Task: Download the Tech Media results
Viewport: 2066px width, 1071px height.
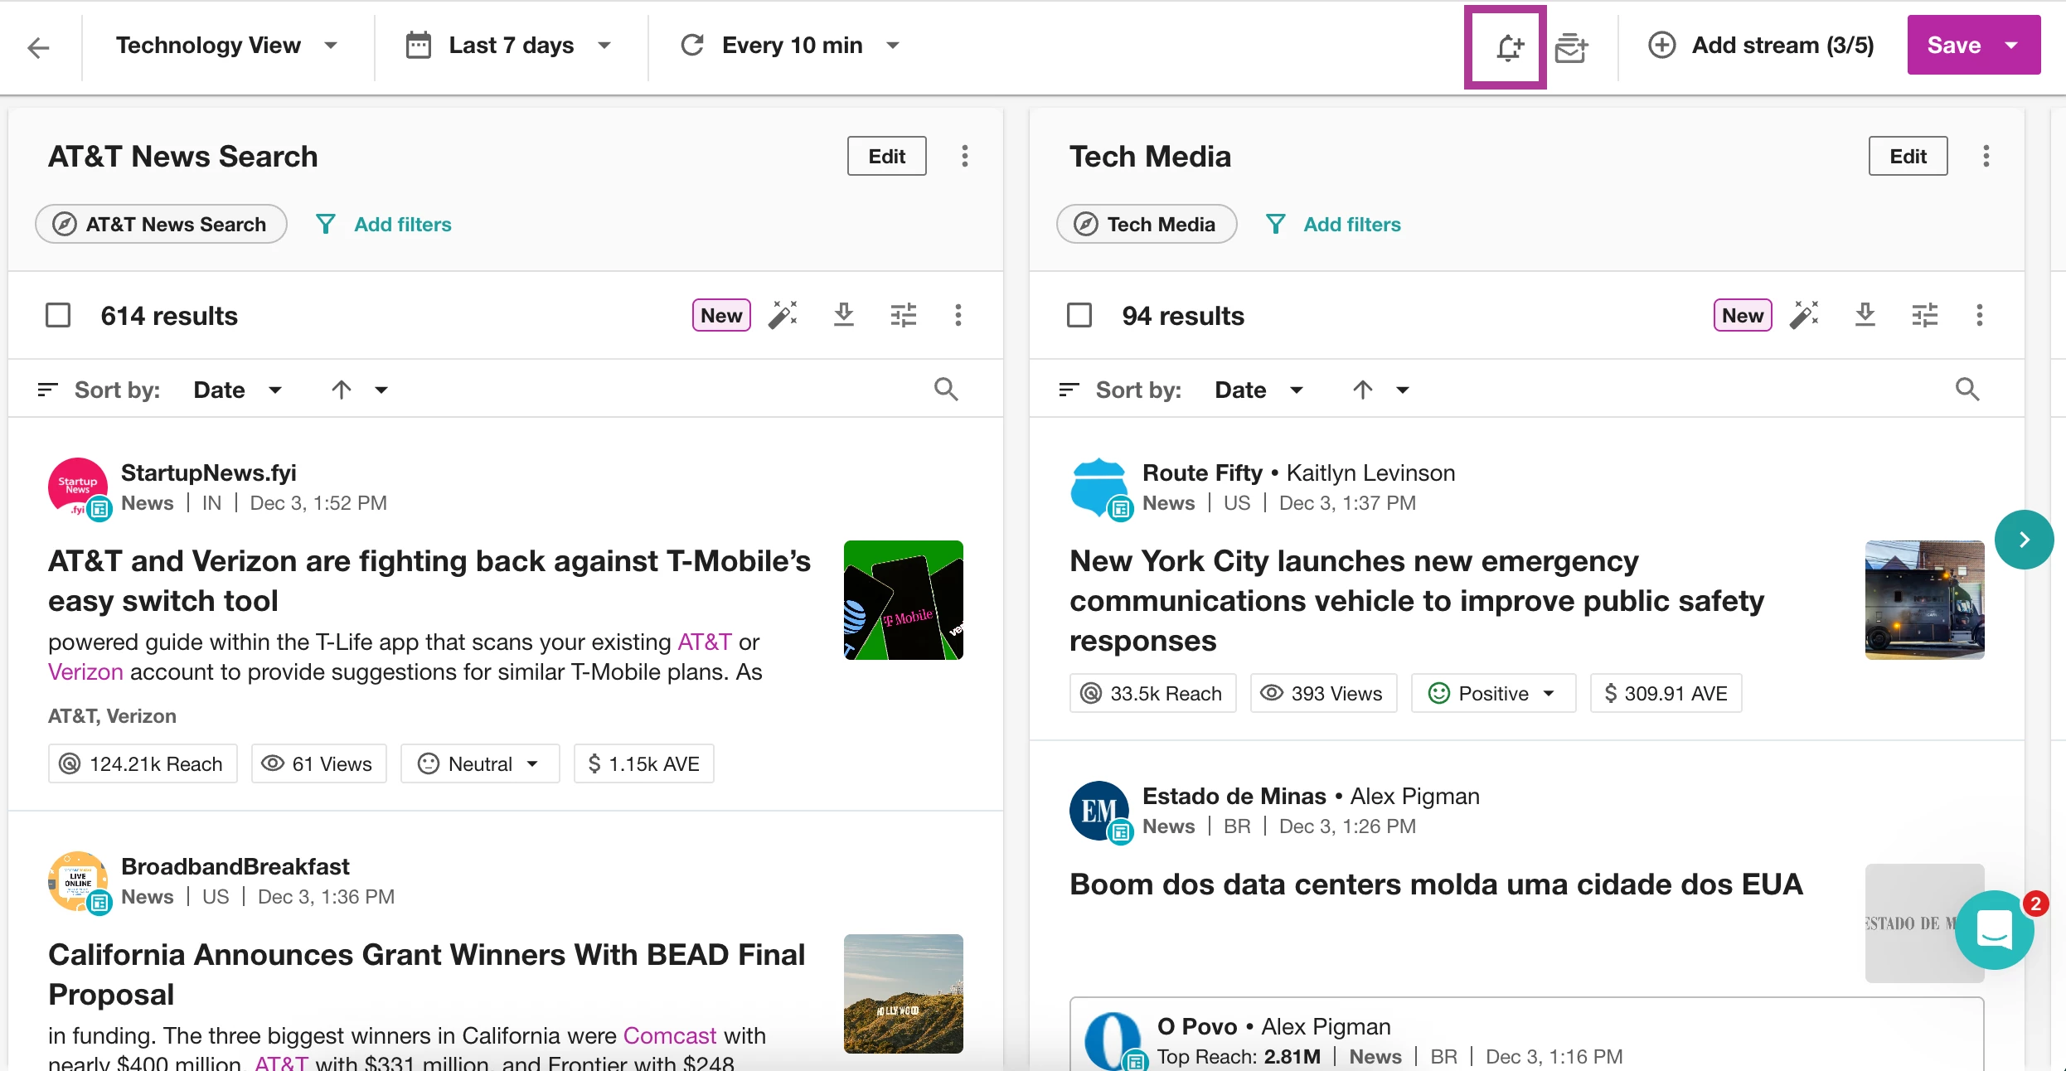Action: [x=1865, y=315]
